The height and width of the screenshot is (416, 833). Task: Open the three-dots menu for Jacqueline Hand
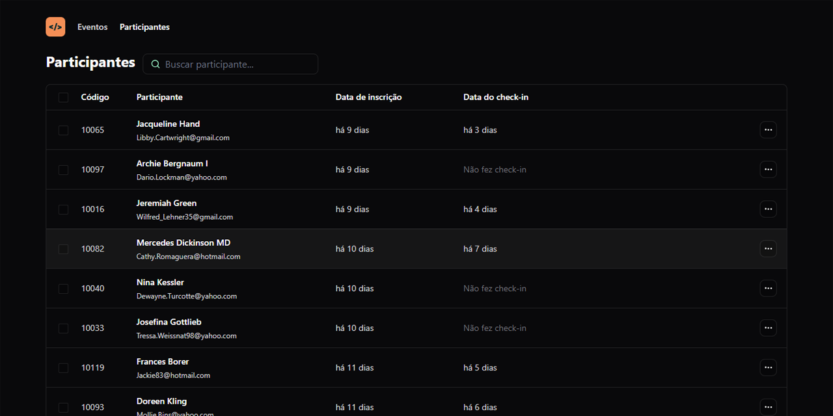768,130
